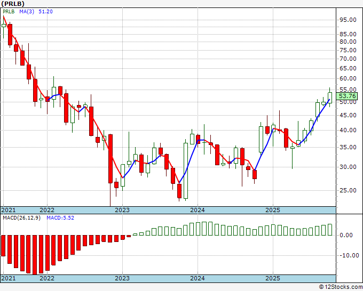This screenshot has width=363, height=291.
Task: Click 2025 on the price chart timeline
Action: (x=273, y=210)
